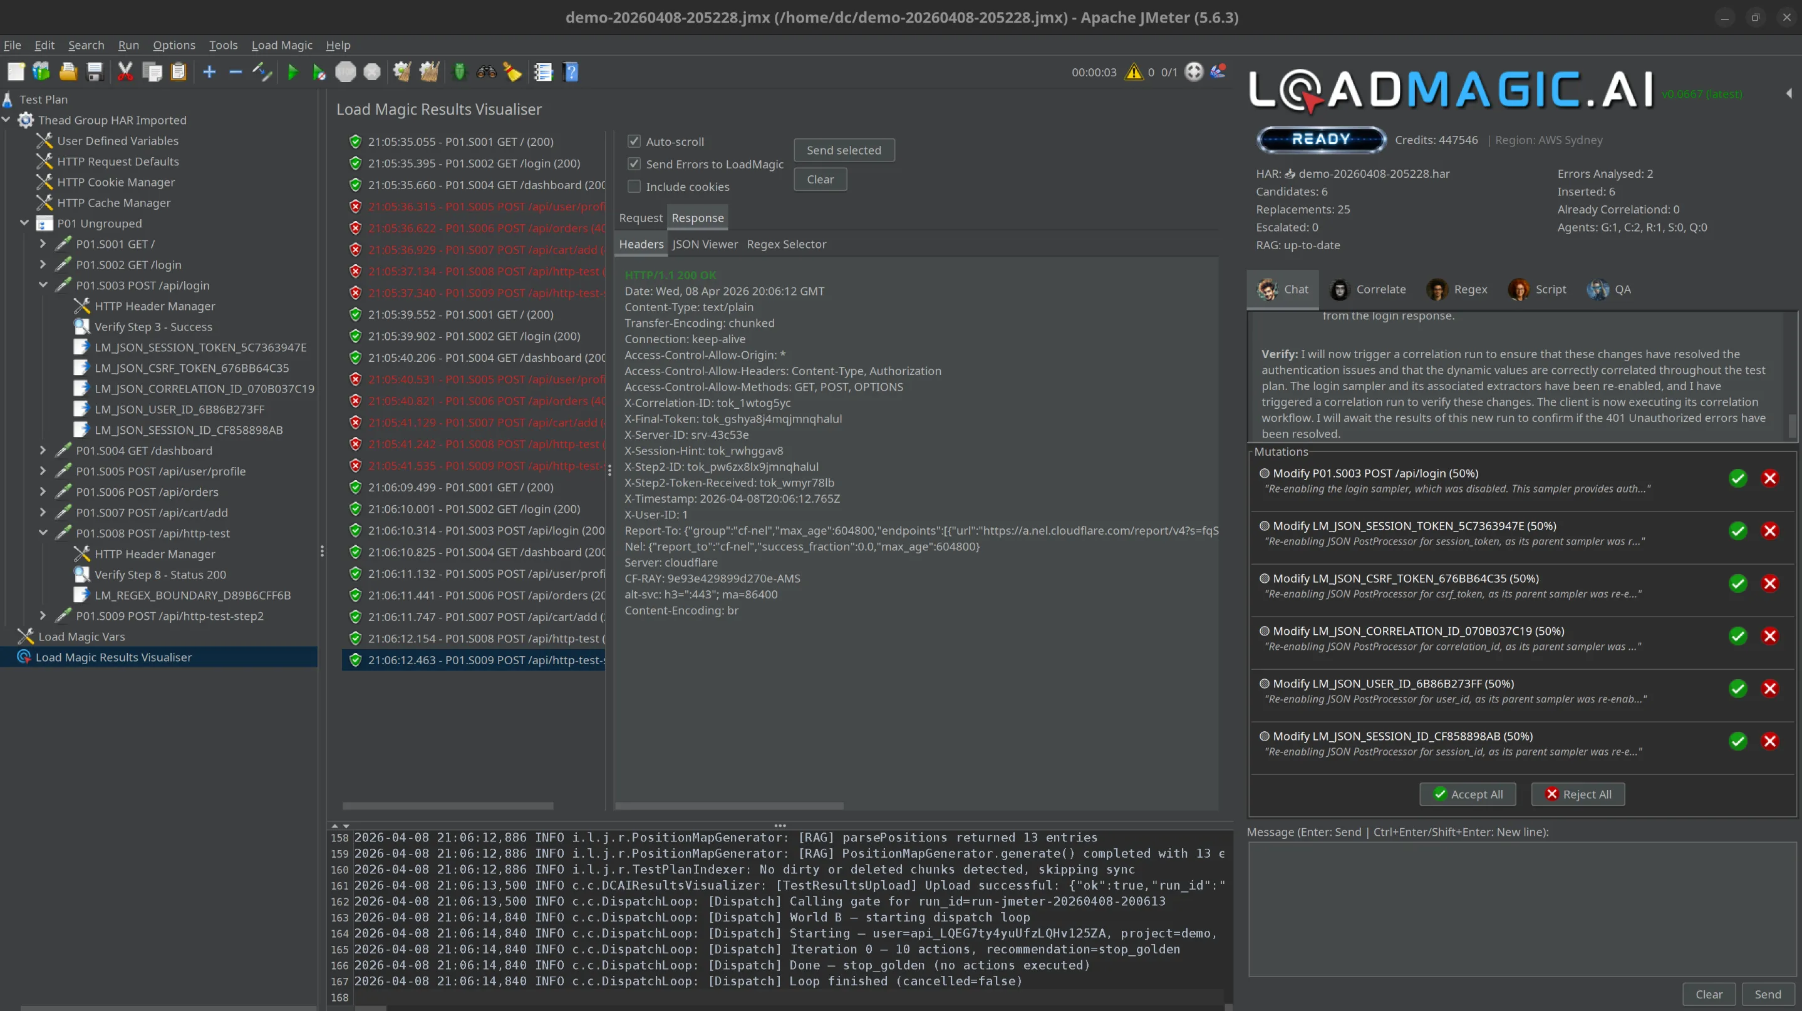
Task: Click the Accept All button
Action: 1467,794
